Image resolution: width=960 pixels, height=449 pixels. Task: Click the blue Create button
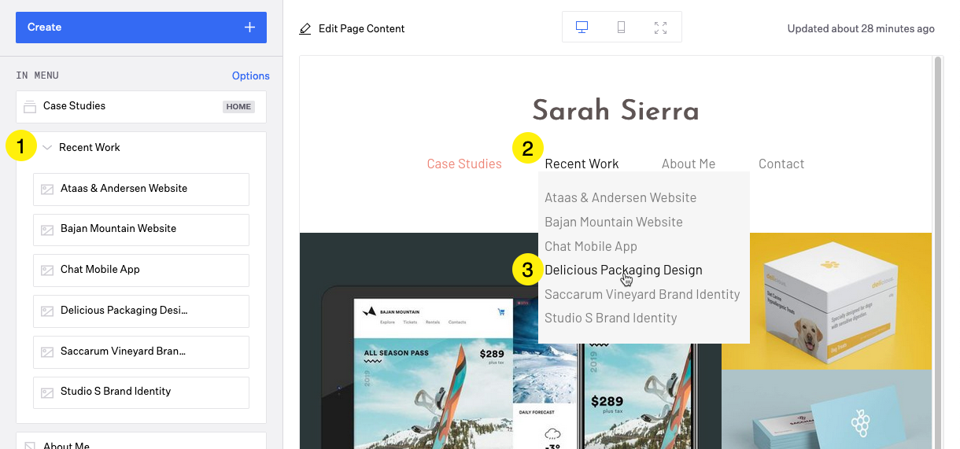[x=141, y=28]
